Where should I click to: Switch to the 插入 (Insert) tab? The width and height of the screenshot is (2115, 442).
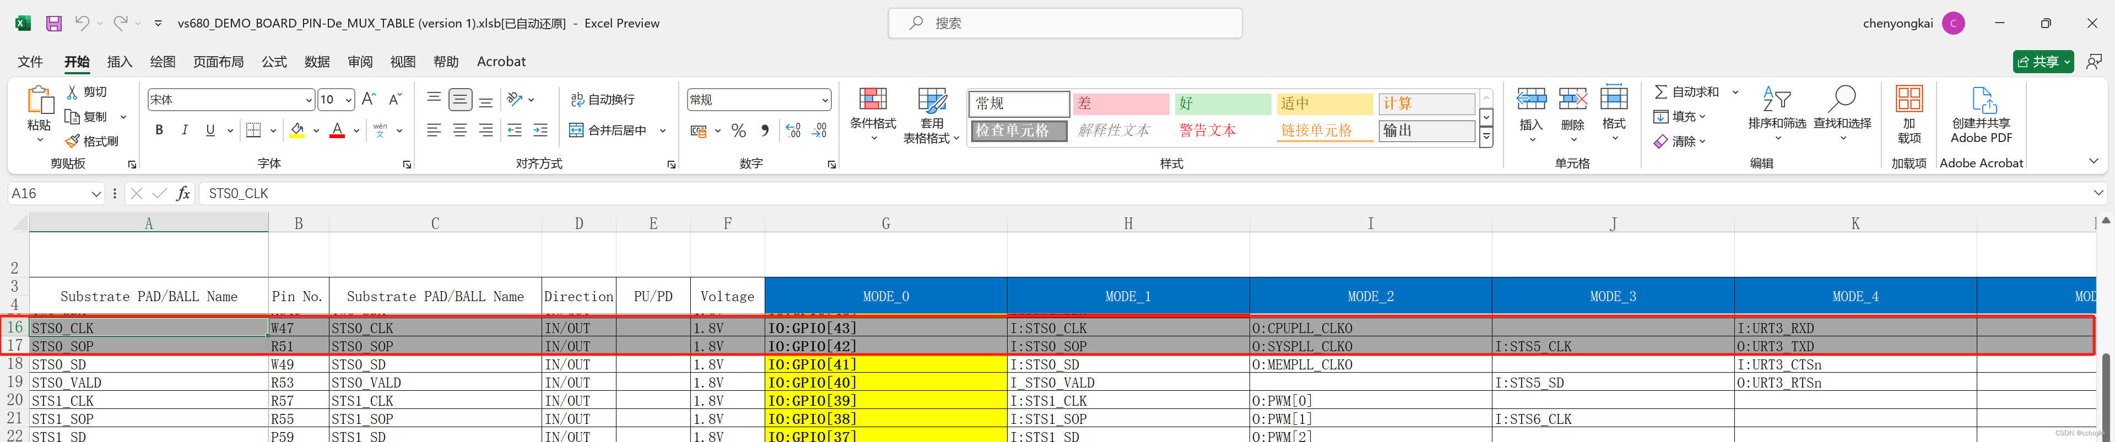(x=119, y=62)
